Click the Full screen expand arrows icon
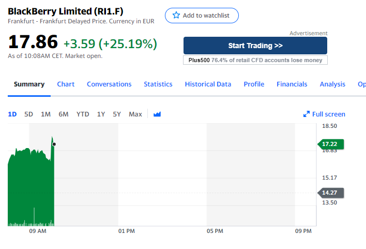Image resolution: width=366 pixels, height=249 pixels. pyautogui.click(x=306, y=114)
